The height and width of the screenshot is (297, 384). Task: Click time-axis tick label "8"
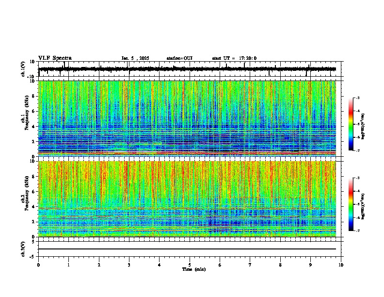pos(280,265)
